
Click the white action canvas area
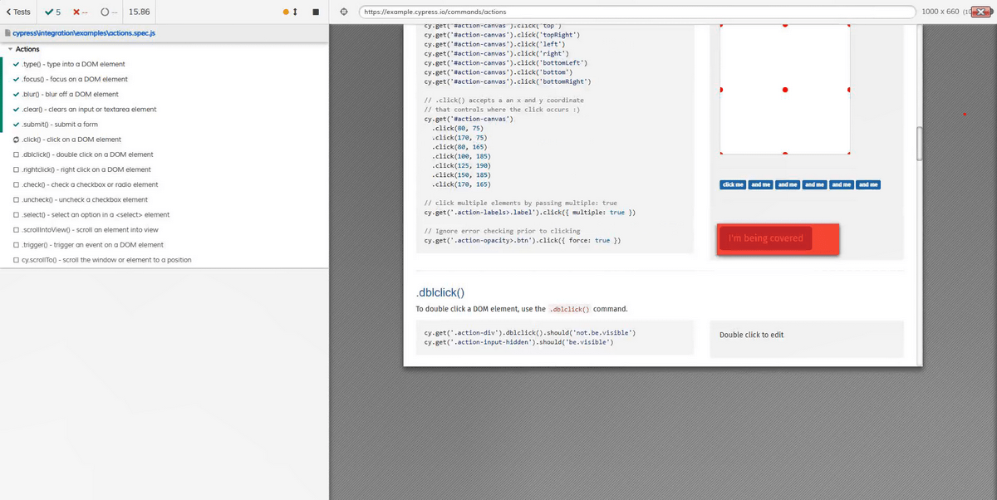784,89
